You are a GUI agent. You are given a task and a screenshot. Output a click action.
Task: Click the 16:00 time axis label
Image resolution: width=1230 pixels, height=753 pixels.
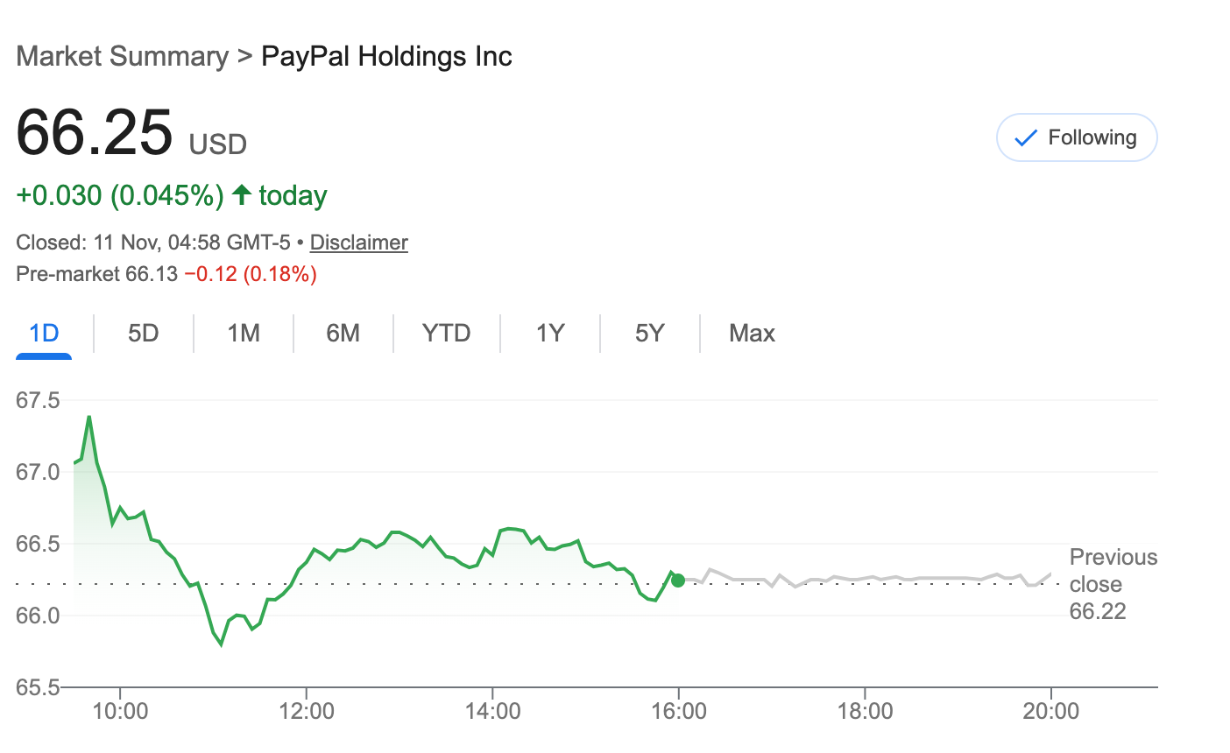pyautogui.click(x=679, y=711)
